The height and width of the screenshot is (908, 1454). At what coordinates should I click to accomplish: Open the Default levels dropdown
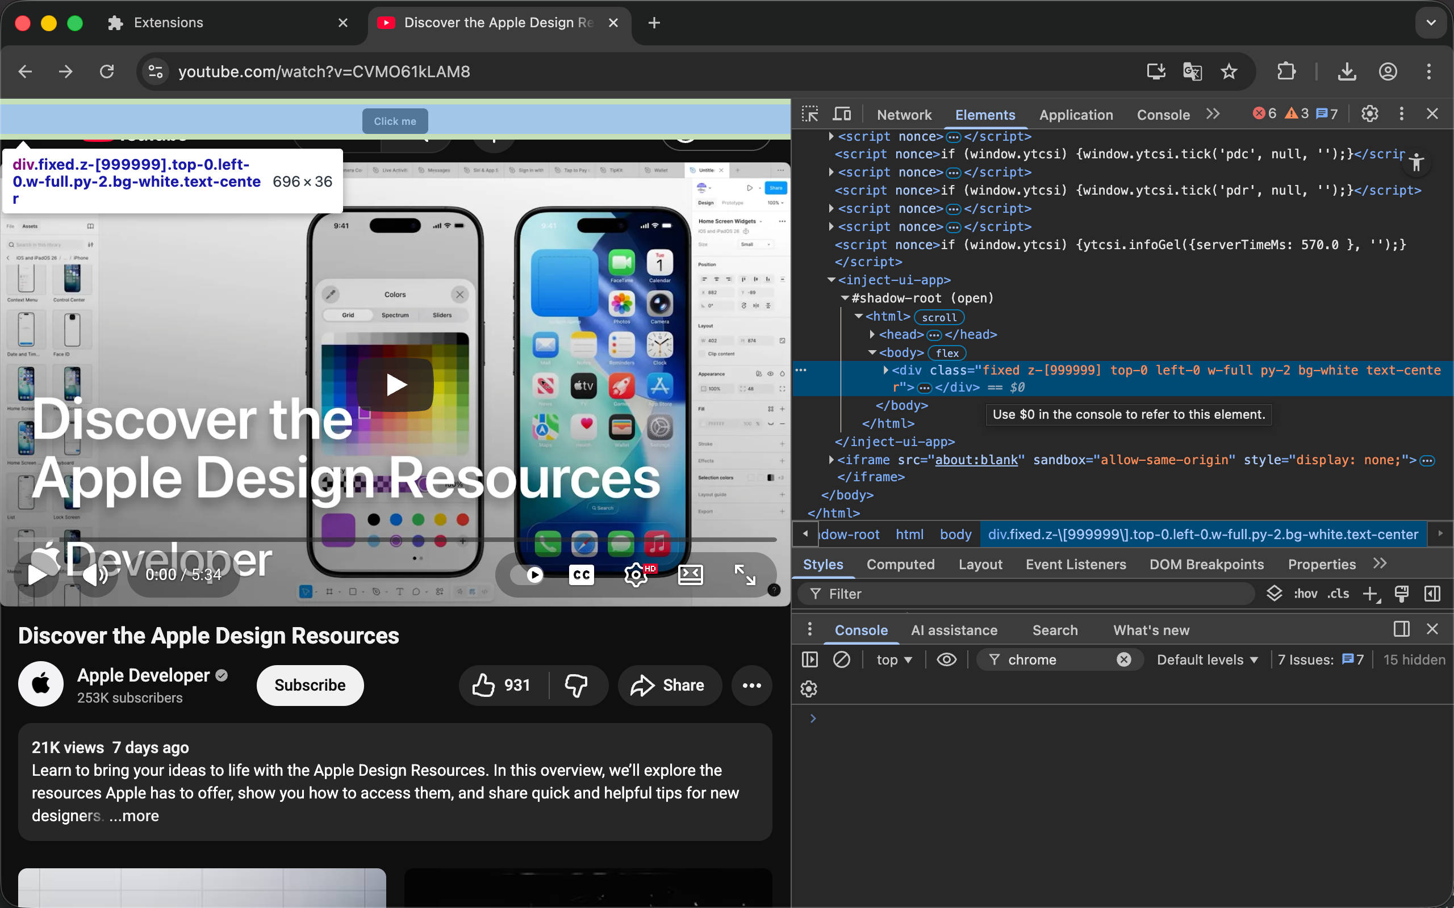tap(1206, 659)
